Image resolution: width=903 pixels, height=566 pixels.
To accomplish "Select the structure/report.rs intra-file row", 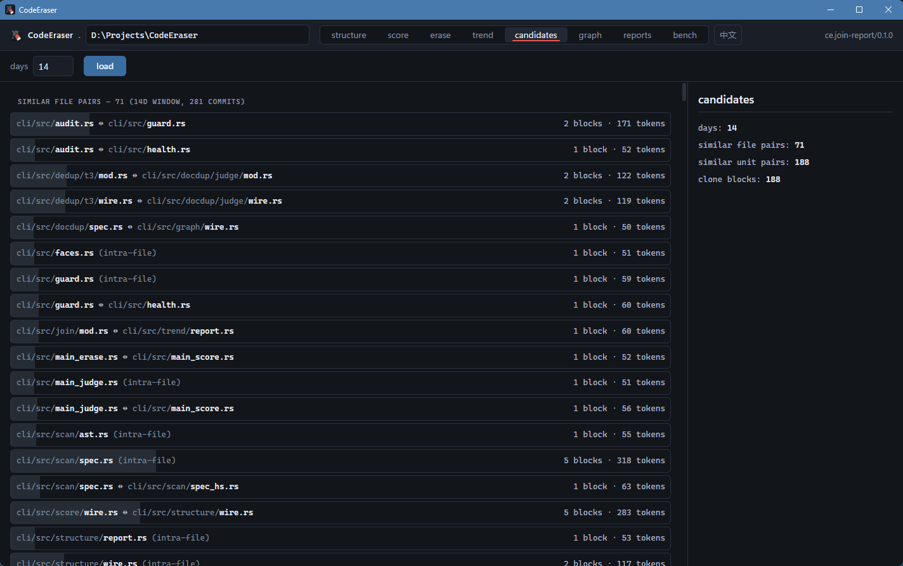I will 341,538.
